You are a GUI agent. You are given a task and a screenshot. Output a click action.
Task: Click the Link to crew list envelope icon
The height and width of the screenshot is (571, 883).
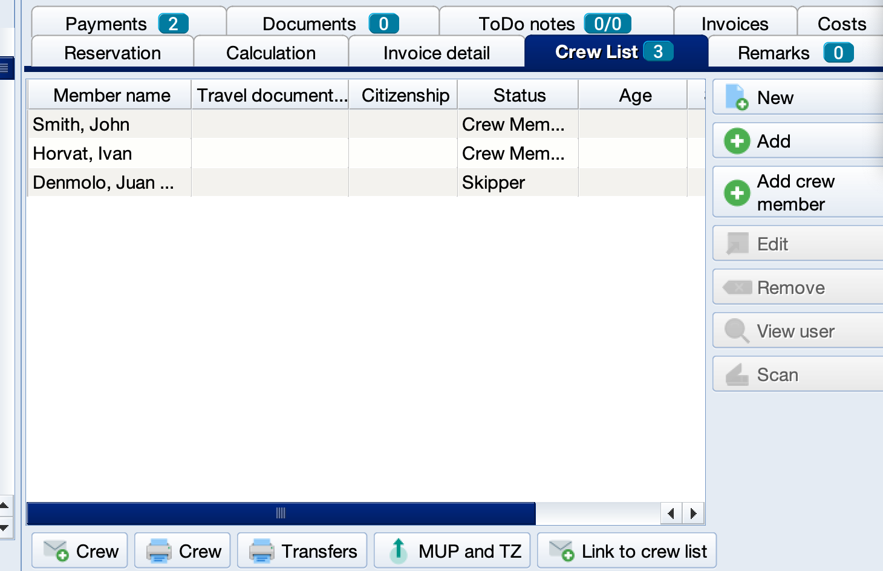[x=561, y=551]
